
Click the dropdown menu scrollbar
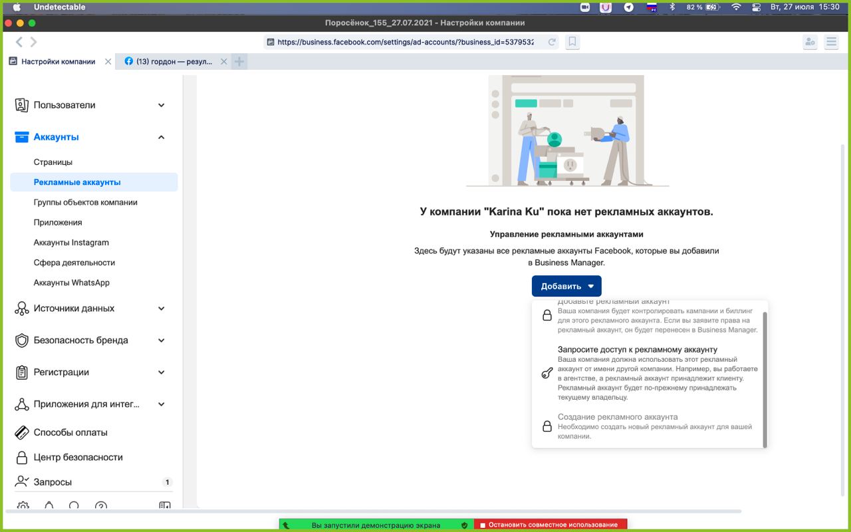tap(765, 379)
